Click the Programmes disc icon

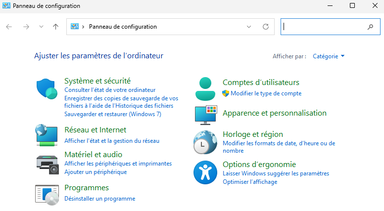coord(48,194)
